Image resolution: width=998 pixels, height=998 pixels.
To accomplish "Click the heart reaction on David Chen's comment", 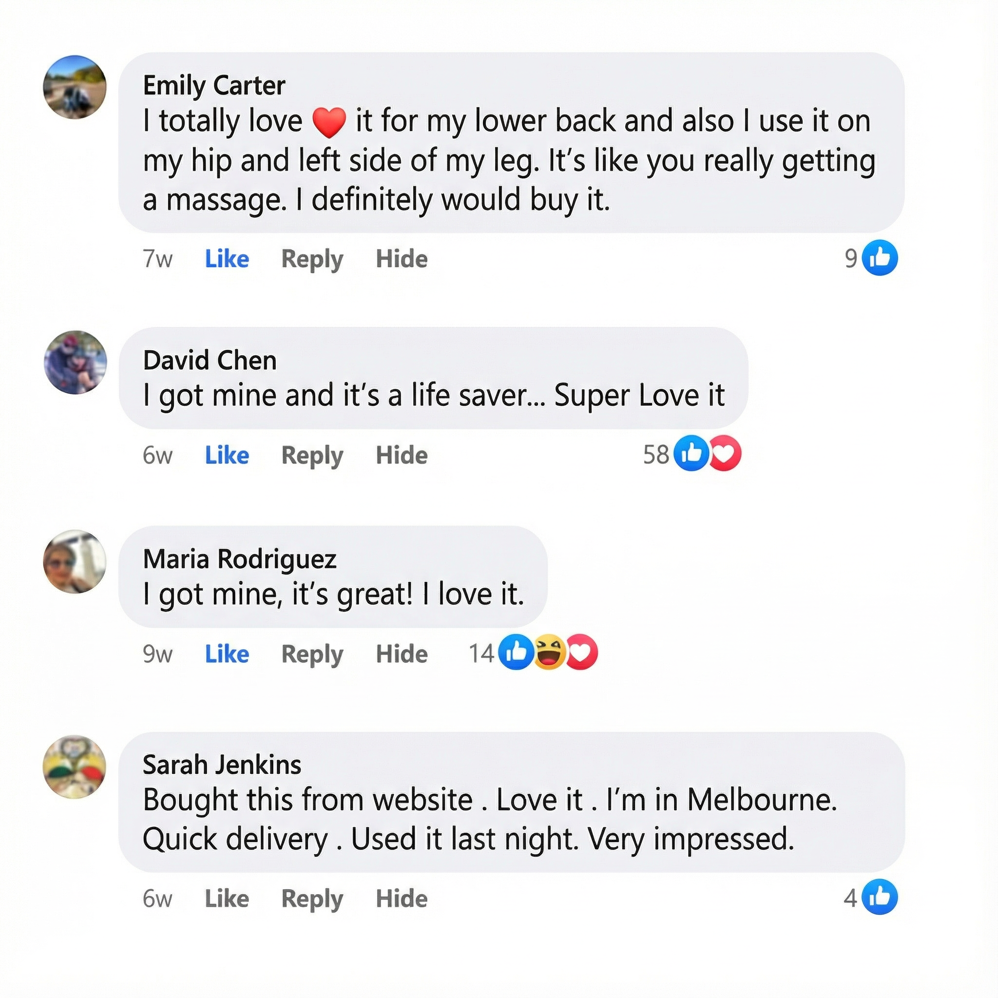I will click(x=724, y=454).
